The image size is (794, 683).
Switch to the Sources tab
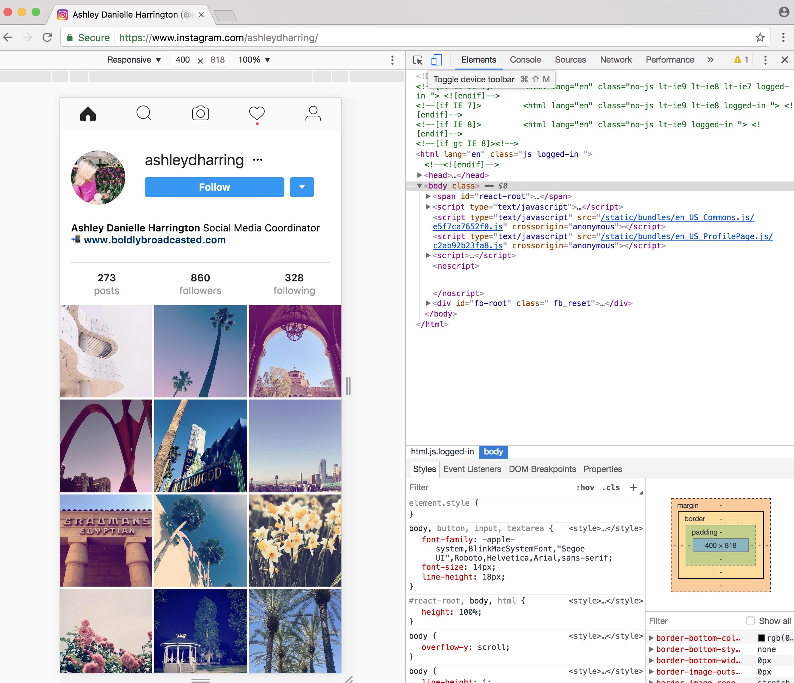570,60
